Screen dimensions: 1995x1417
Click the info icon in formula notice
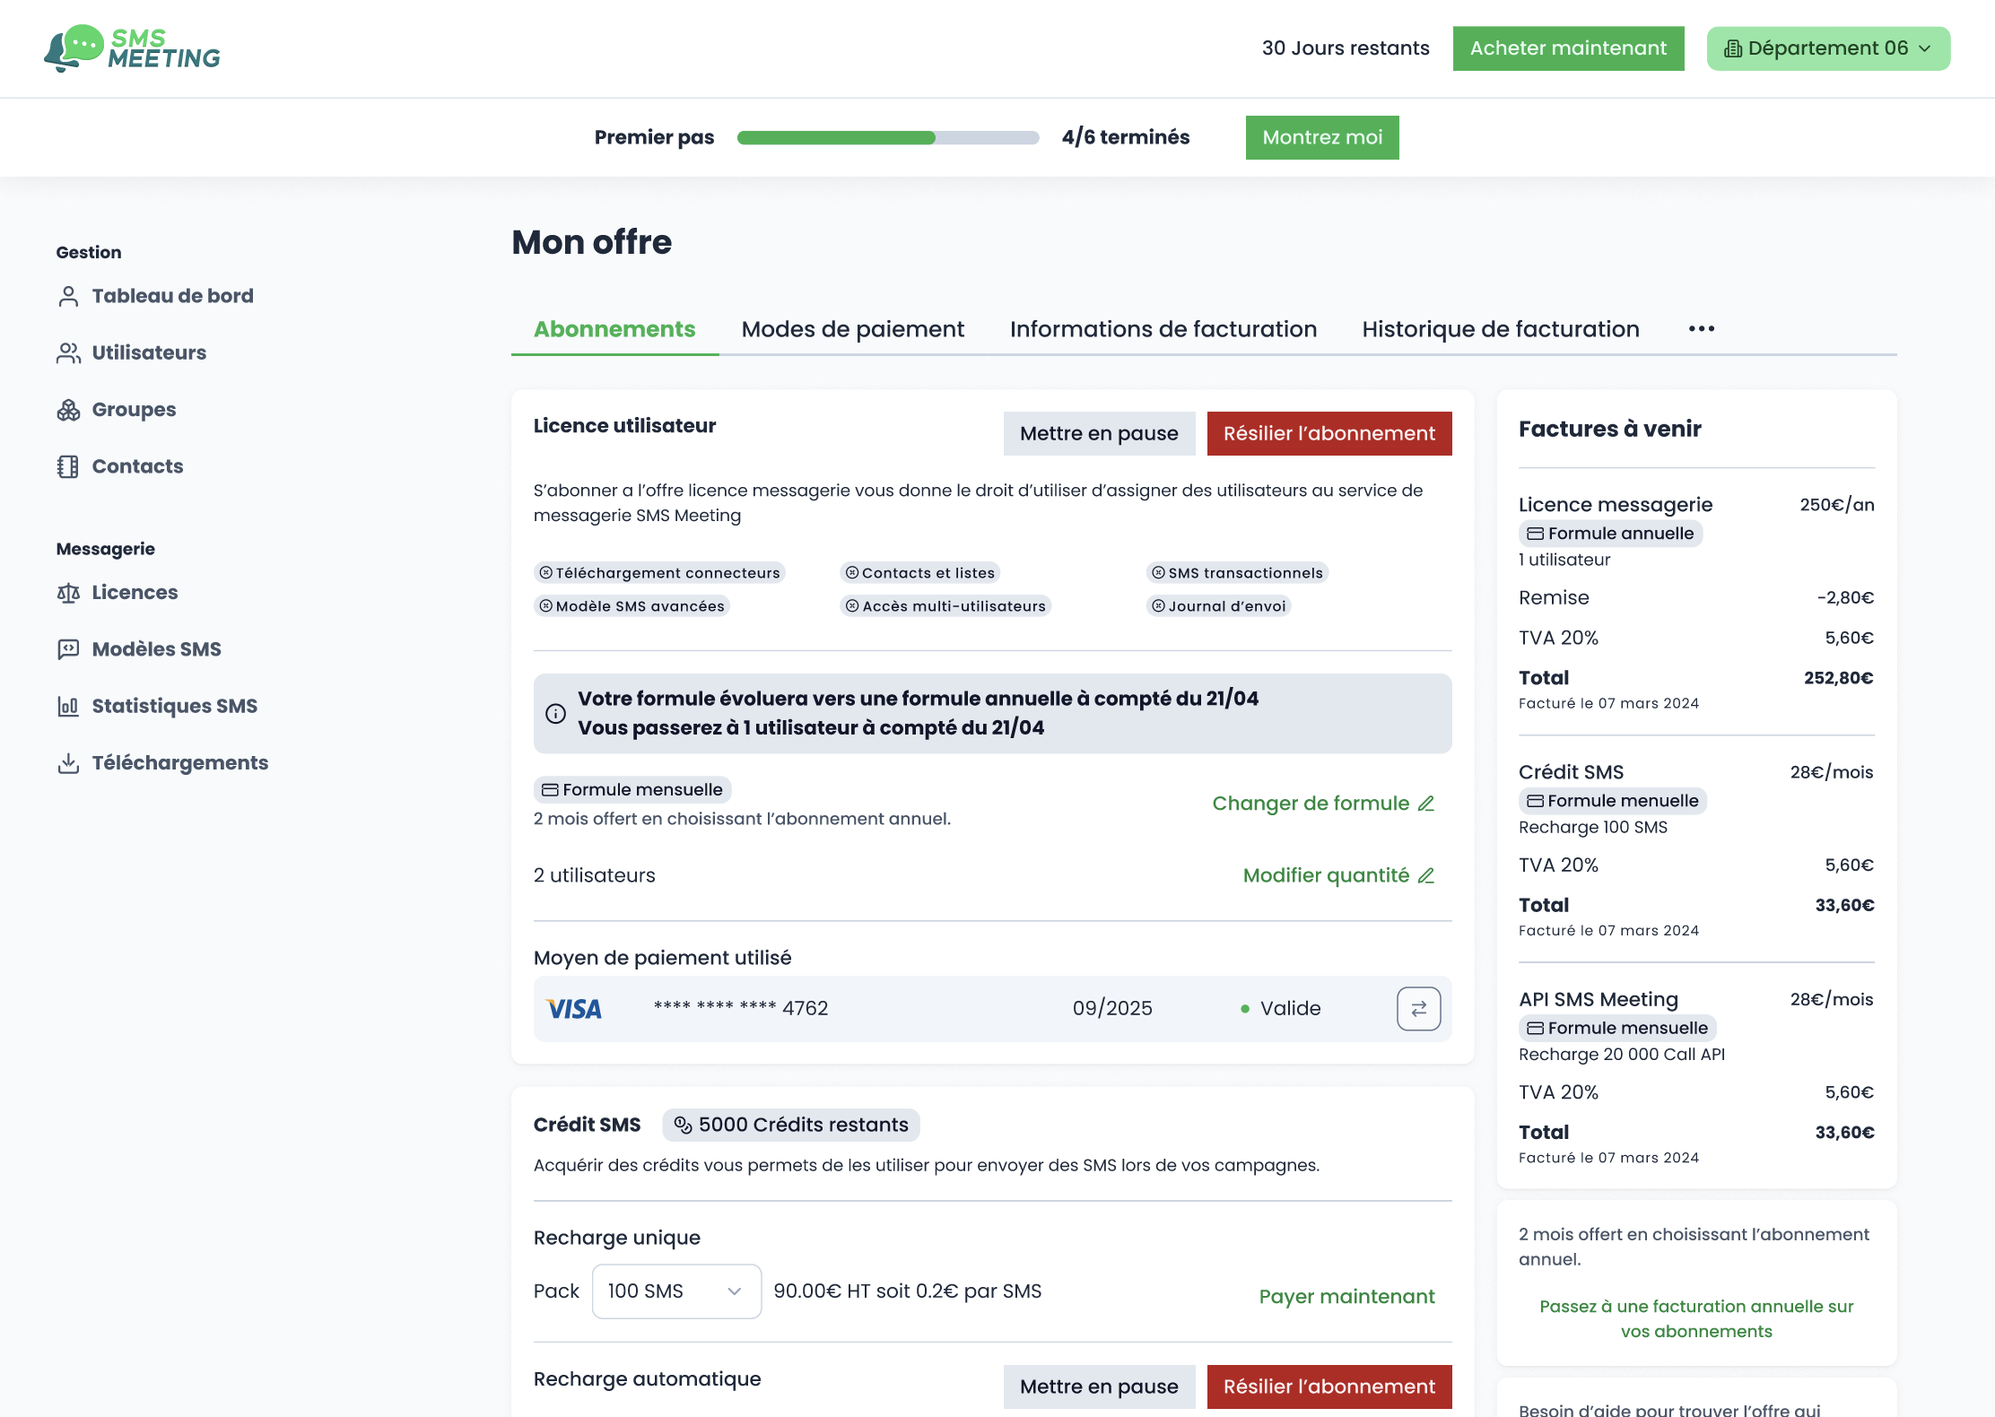click(556, 714)
